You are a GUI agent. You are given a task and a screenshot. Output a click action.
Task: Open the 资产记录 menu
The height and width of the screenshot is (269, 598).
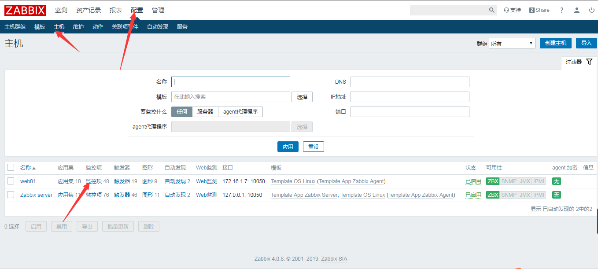coord(89,10)
